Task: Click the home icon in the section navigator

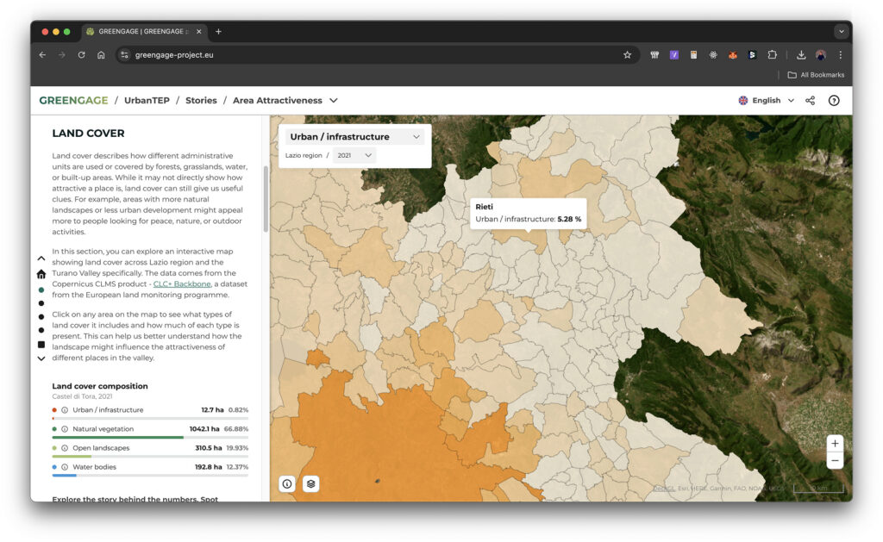Action: click(40, 272)
